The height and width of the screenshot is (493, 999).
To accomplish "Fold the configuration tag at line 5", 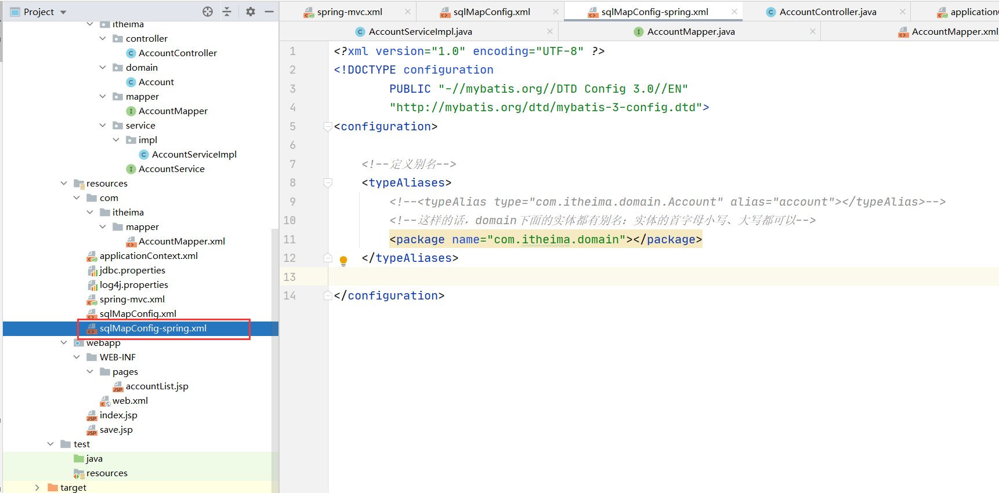I will 328,126.
